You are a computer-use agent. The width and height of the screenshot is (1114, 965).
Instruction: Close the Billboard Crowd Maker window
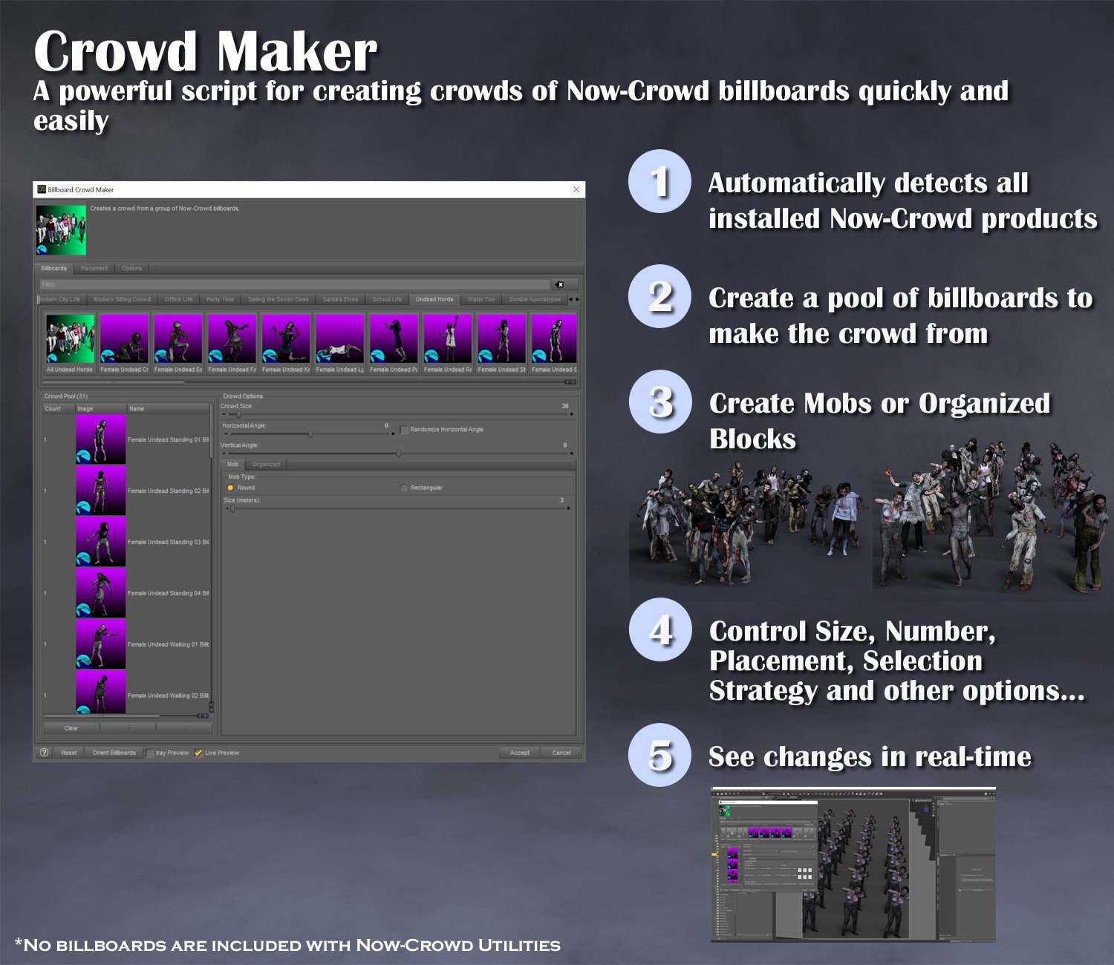576,189
